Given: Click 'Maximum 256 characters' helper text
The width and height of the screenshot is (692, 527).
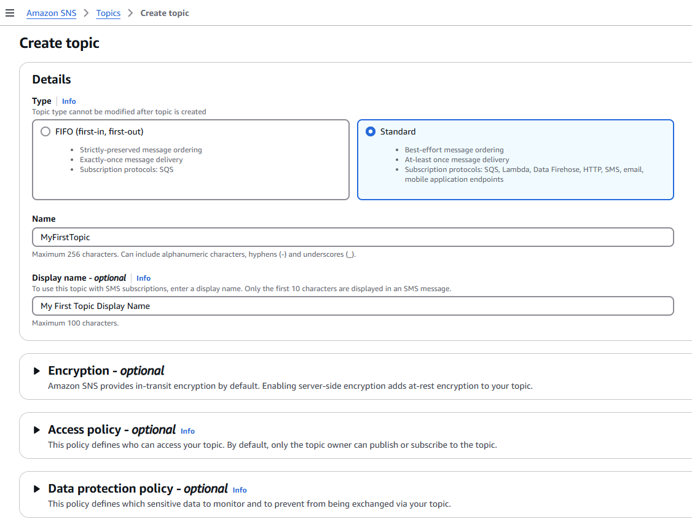Looking at the screenshot, I should 194,254.
